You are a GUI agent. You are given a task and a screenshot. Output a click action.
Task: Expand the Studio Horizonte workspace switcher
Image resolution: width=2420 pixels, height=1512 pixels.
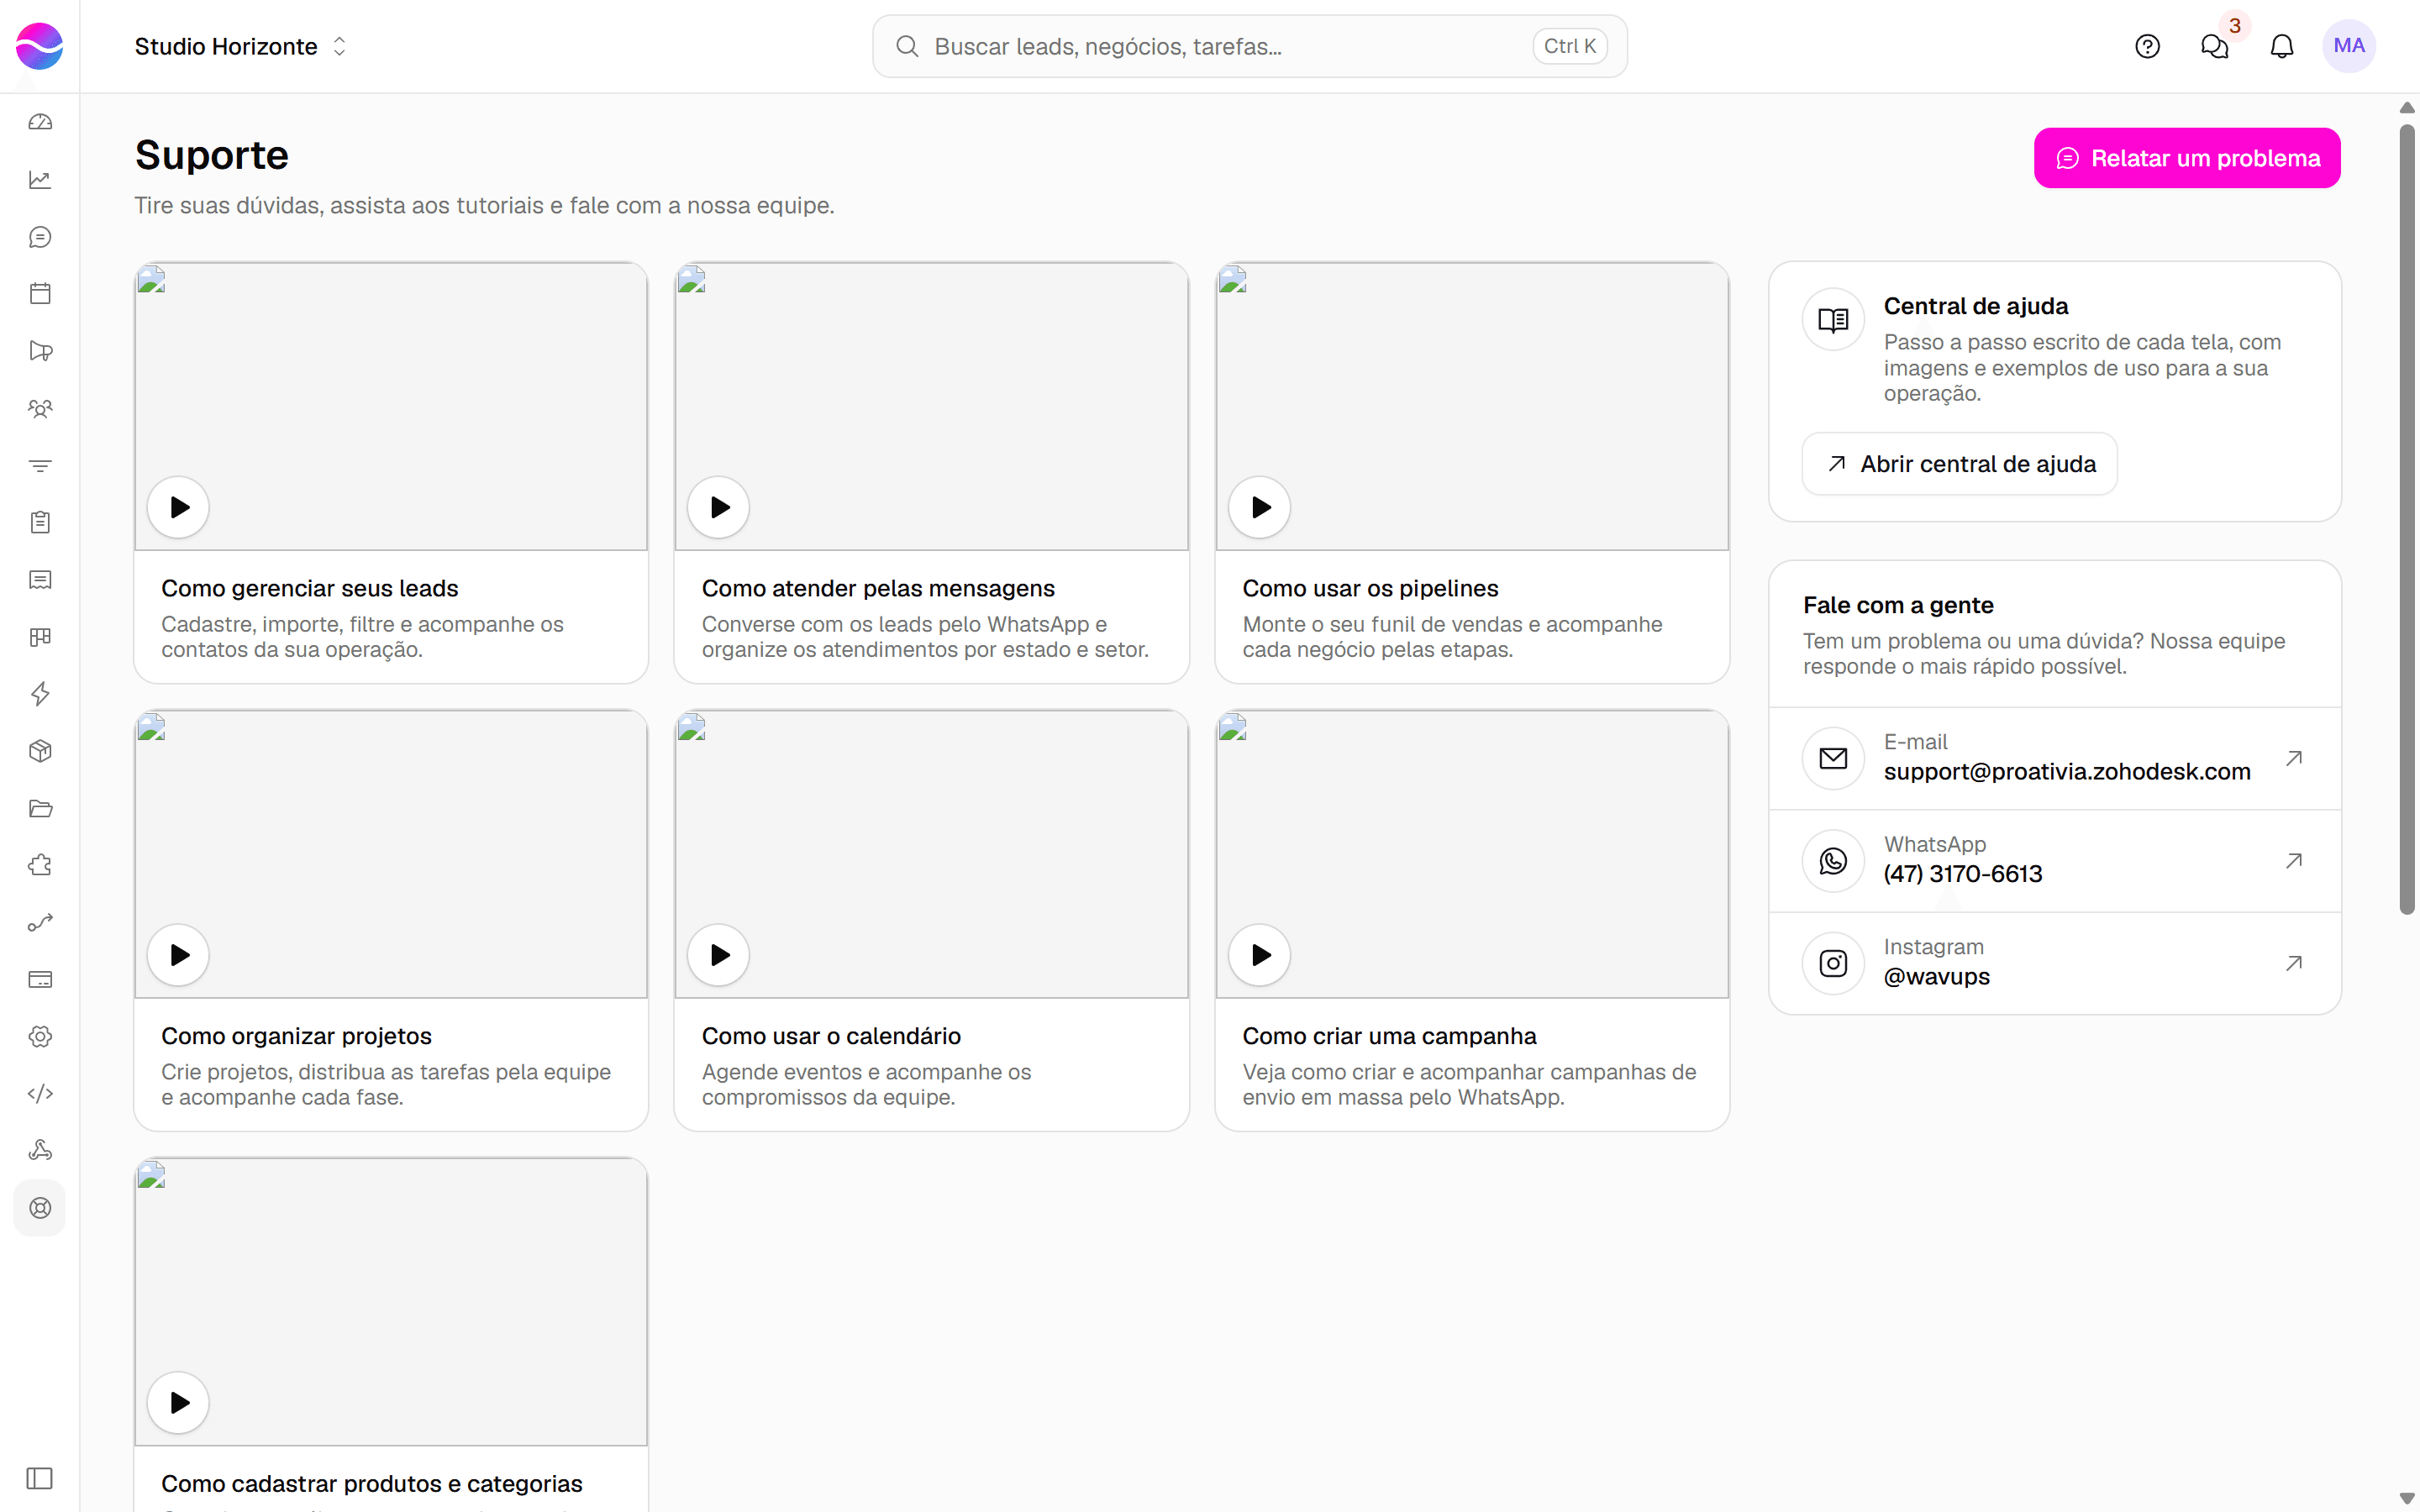point(240,46)
